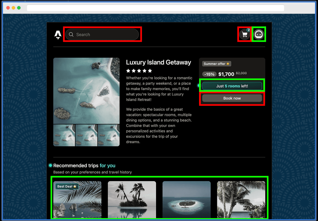The width and height of the screenshot is (318, 221).
Task: Click the browser address bar
Action: [155, 8]
